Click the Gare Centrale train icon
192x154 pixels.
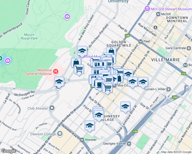(x=189, y=48)
